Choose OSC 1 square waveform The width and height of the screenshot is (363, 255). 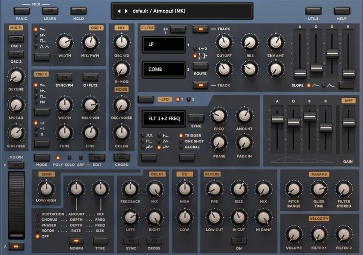tap(40, 41)
